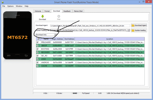Select the LOGO name cell

pyautogui.click(x=46, y=59)
